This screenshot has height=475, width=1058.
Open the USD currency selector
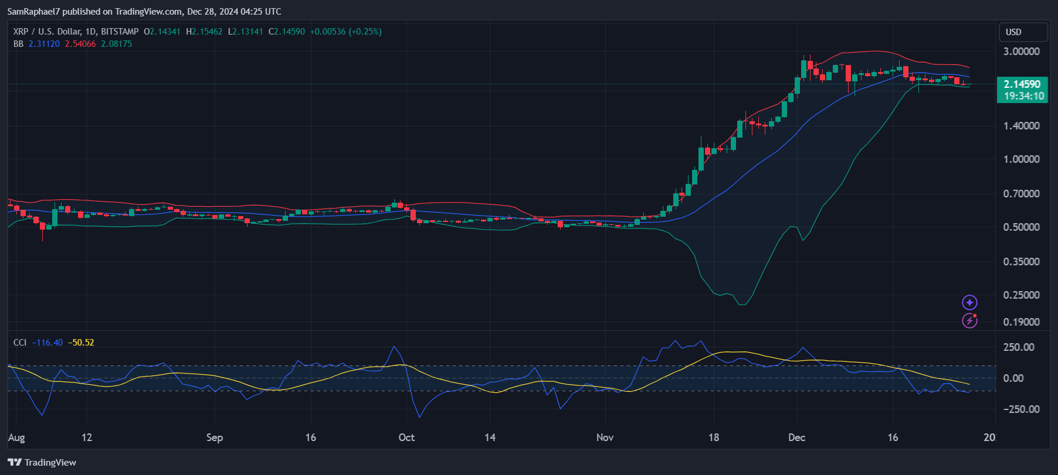[1022, 32]
